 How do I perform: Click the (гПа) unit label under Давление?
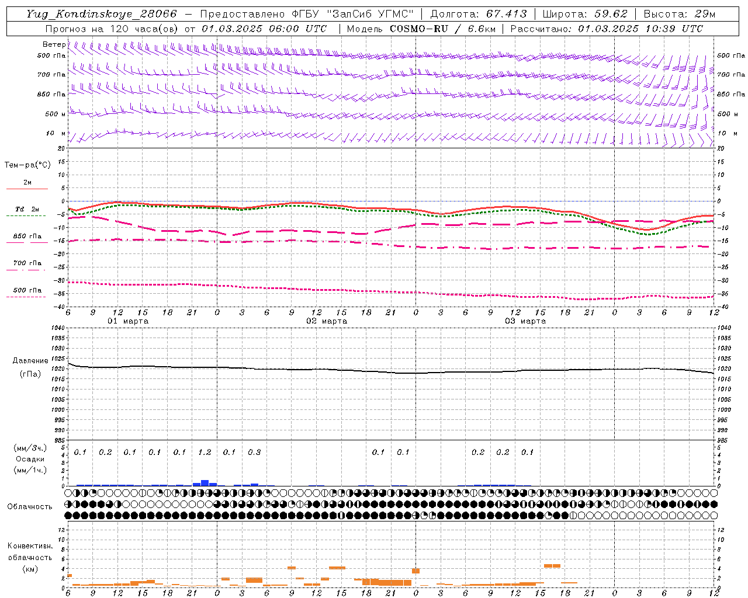click(x=30, y=374)
